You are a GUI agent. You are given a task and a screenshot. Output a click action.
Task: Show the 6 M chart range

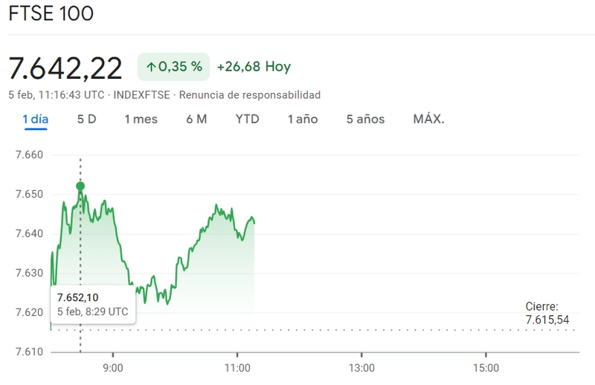click(x=196, y=119)
